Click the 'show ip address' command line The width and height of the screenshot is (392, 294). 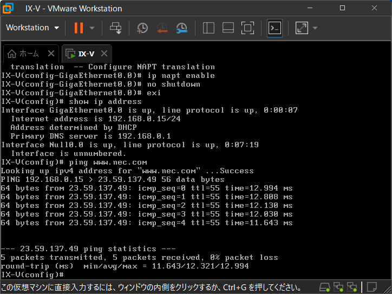[x=71, y=101]
